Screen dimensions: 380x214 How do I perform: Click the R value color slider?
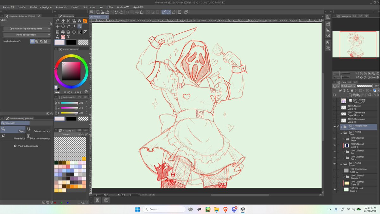pyautogui.click(x=69, y=103)
